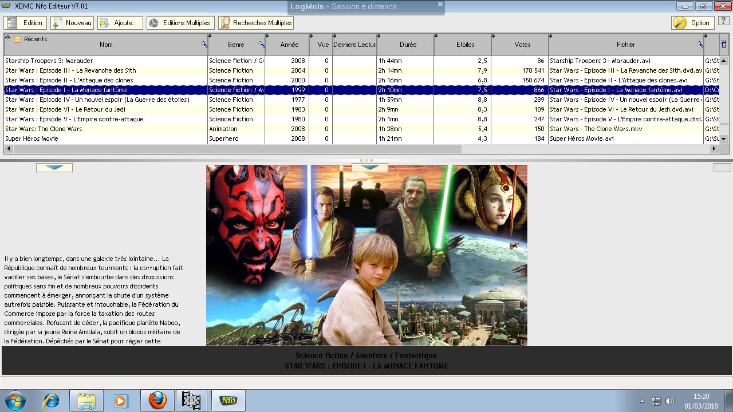Open Windows Explorer from the taskbar
The width and height of the screenshot is (733, 412).
tap(86, 401)
